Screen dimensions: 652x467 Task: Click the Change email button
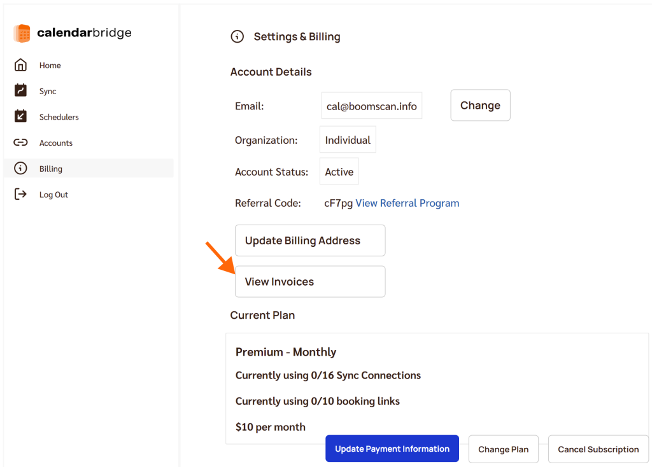coord(480,105)
